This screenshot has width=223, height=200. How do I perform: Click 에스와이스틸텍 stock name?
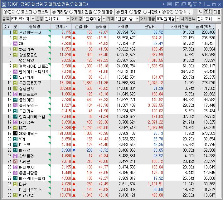pos(32,178)
